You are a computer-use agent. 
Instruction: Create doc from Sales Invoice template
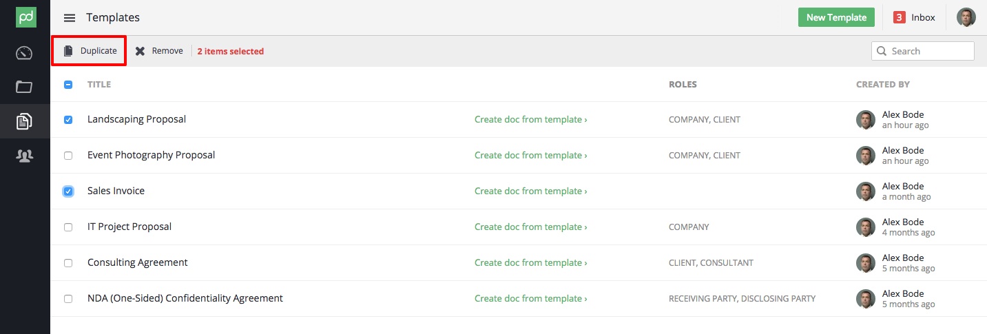click(530, 191)
